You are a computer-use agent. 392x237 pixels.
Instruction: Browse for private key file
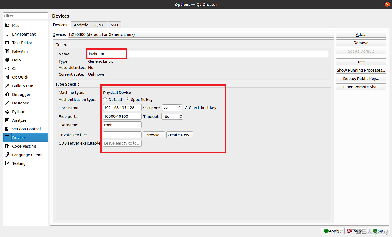point(154,135)
